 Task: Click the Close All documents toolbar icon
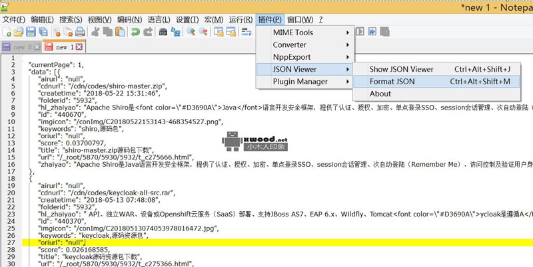tap(68, 32)
